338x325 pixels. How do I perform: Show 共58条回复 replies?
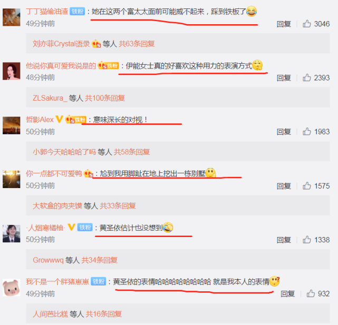(x=132, y=152)
